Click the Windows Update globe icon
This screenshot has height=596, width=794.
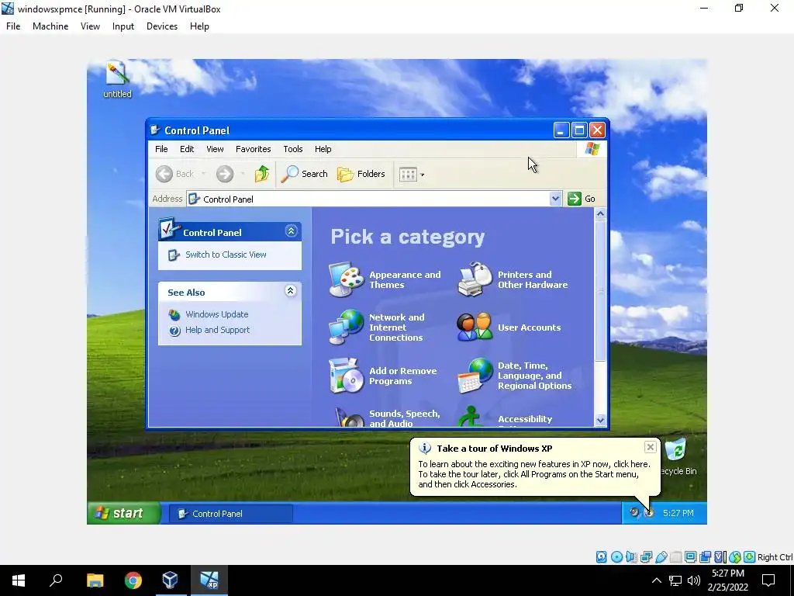(x=174, y=315)
